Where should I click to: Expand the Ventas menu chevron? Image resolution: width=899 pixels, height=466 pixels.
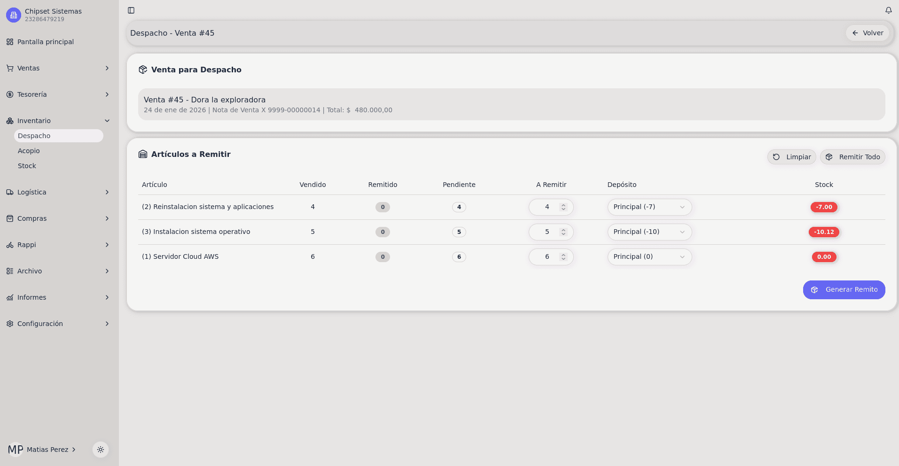pos(107,68)
